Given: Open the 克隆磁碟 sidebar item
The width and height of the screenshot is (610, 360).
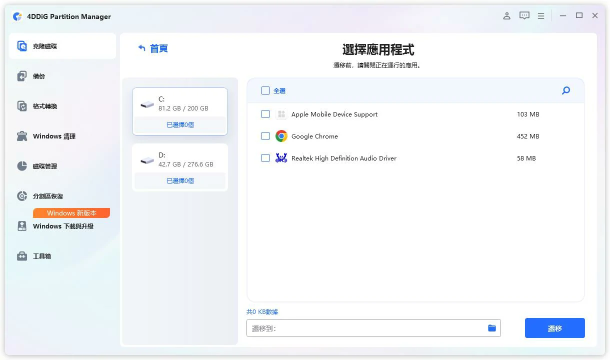Looking at the screenshot, I should coord(62,46).
